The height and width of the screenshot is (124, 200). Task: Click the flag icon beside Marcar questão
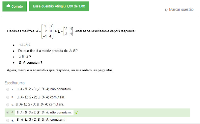(x=166, y=10)
